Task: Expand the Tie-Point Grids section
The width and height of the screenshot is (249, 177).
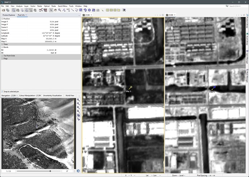Action: pos(2,55)
